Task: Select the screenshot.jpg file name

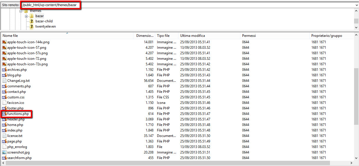Action: pos(18,152)
